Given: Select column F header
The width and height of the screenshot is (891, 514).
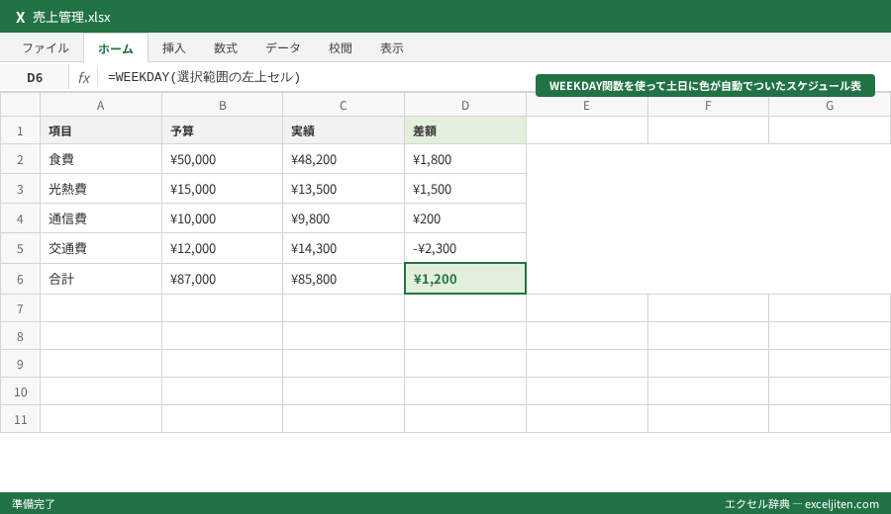Looking at the screenshot, I should tap(708, 106).
